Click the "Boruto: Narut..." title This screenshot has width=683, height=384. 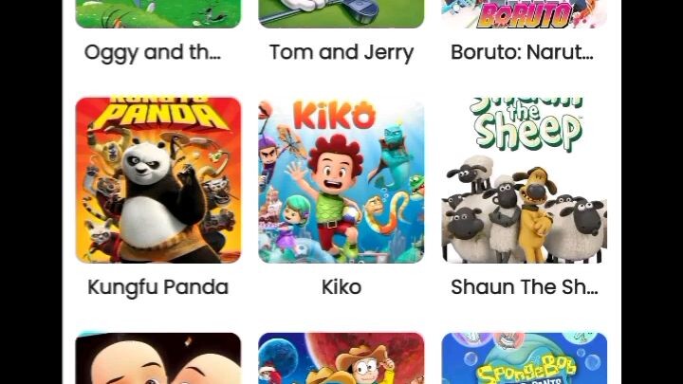click(522, 52)
